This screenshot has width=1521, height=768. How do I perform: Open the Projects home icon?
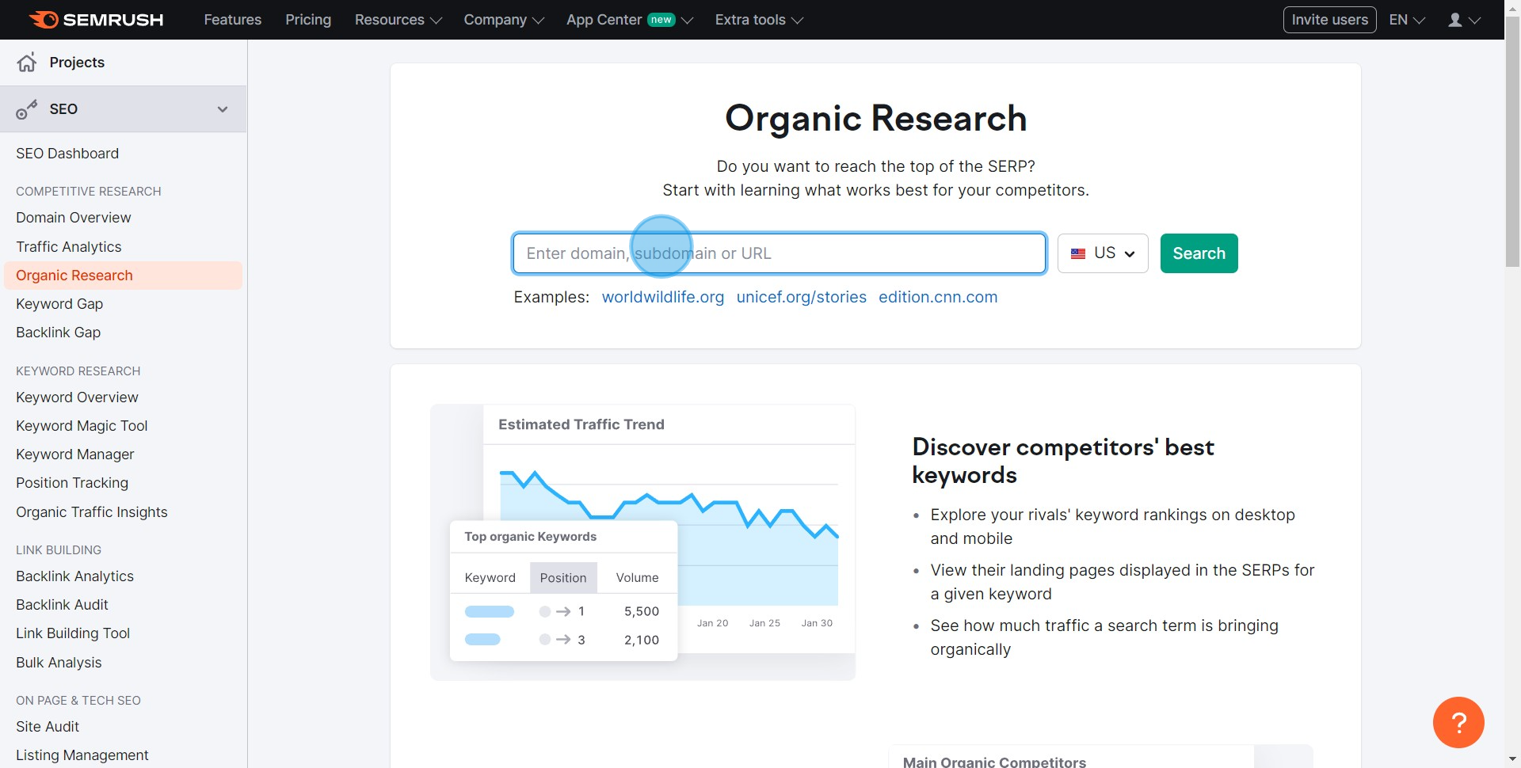click(27, 63)
